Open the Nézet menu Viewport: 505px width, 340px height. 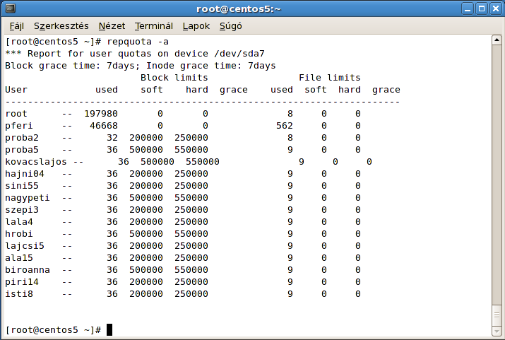pyautogui.click(x=112, y=26)
